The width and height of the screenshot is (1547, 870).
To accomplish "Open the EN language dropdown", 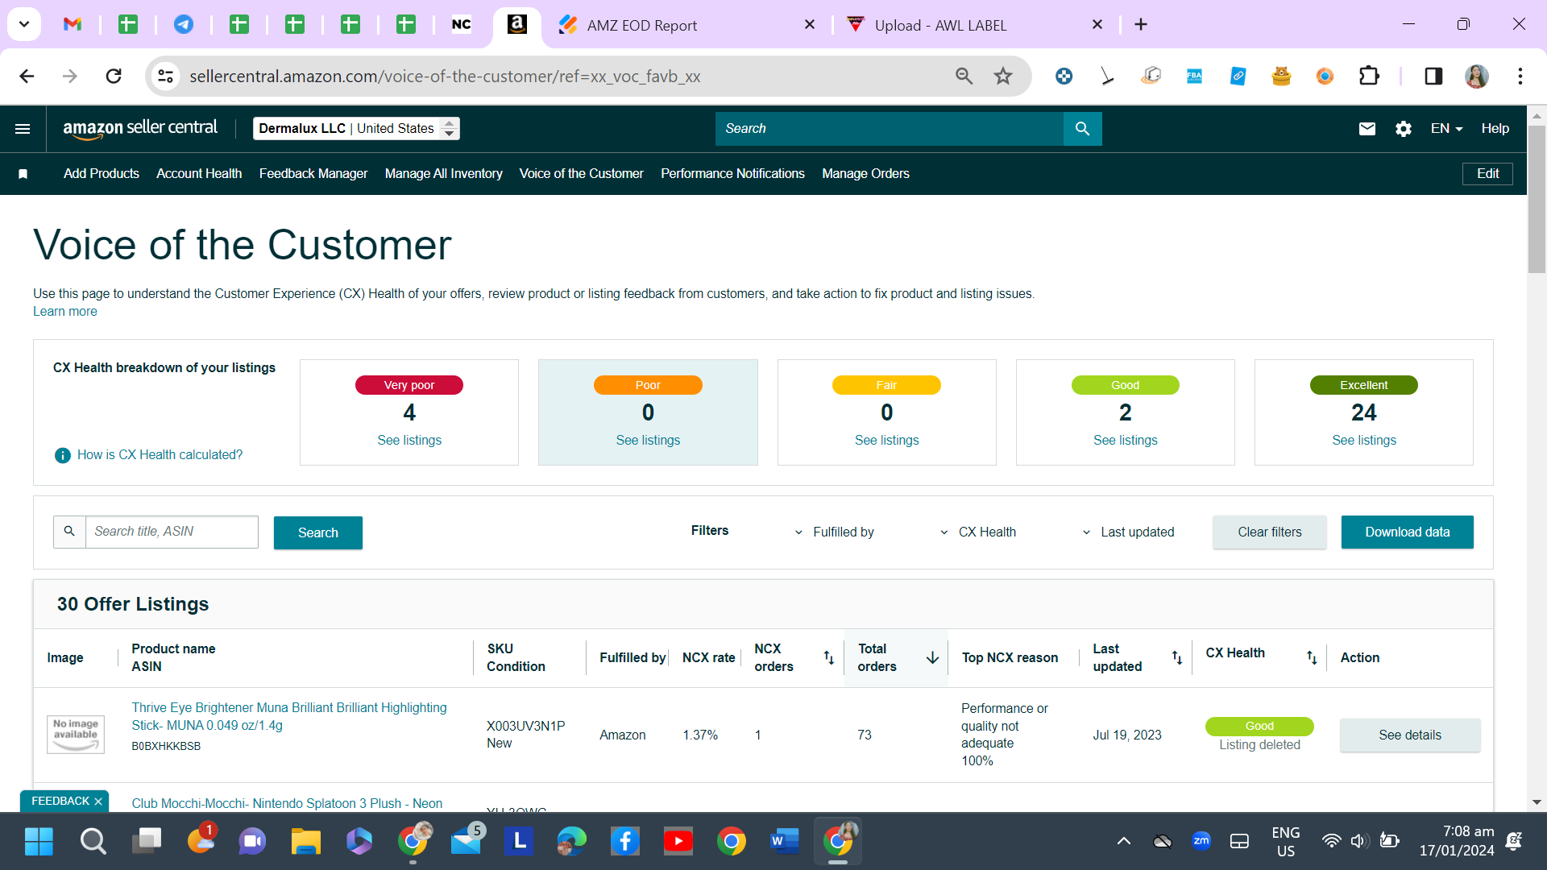I will pos(1446,129).
